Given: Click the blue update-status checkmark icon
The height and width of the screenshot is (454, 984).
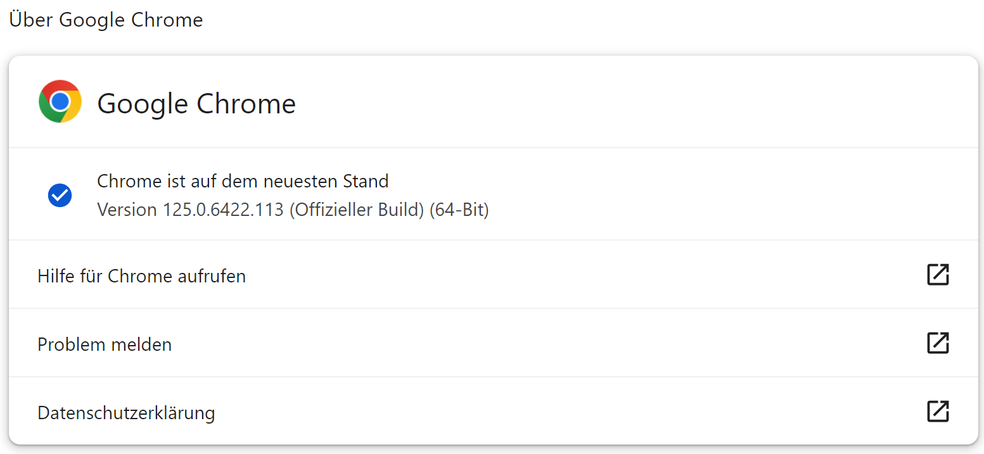Looking at the screenshot, I should pyautogui.click(x=60, y=196).
